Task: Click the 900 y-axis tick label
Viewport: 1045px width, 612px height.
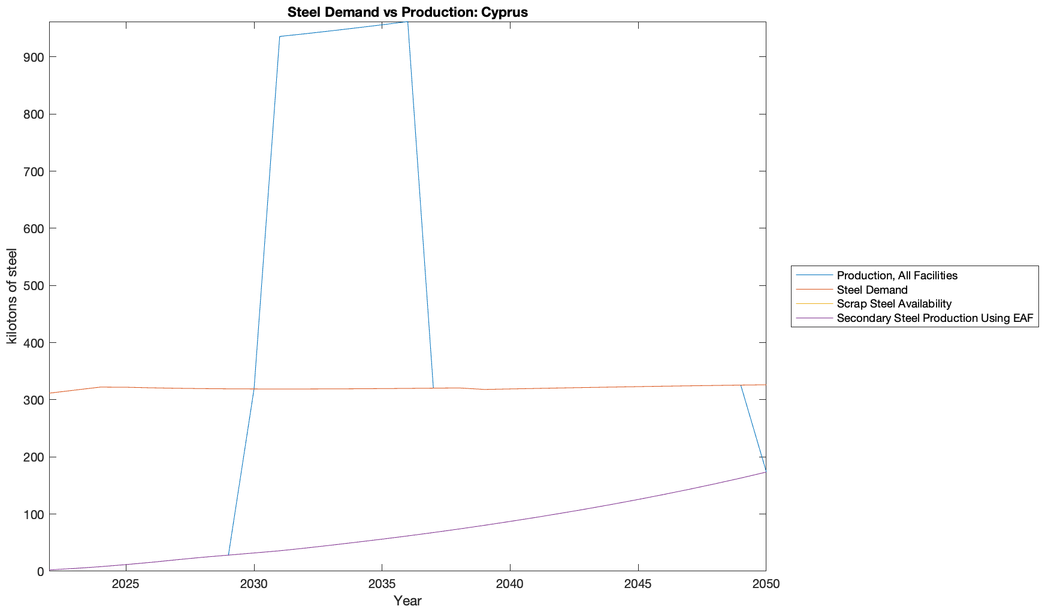Action: (34, 58)
